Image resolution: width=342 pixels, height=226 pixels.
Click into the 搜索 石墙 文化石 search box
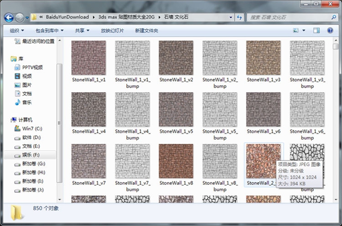point(289,17)
